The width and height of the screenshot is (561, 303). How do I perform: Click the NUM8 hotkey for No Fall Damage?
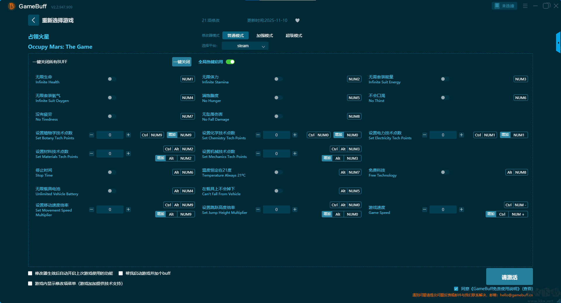[354, 116]
